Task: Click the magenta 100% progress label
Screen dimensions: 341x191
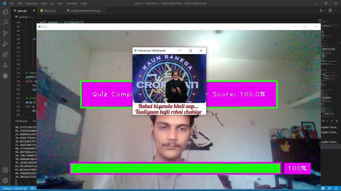Action: tap(297, 168)
